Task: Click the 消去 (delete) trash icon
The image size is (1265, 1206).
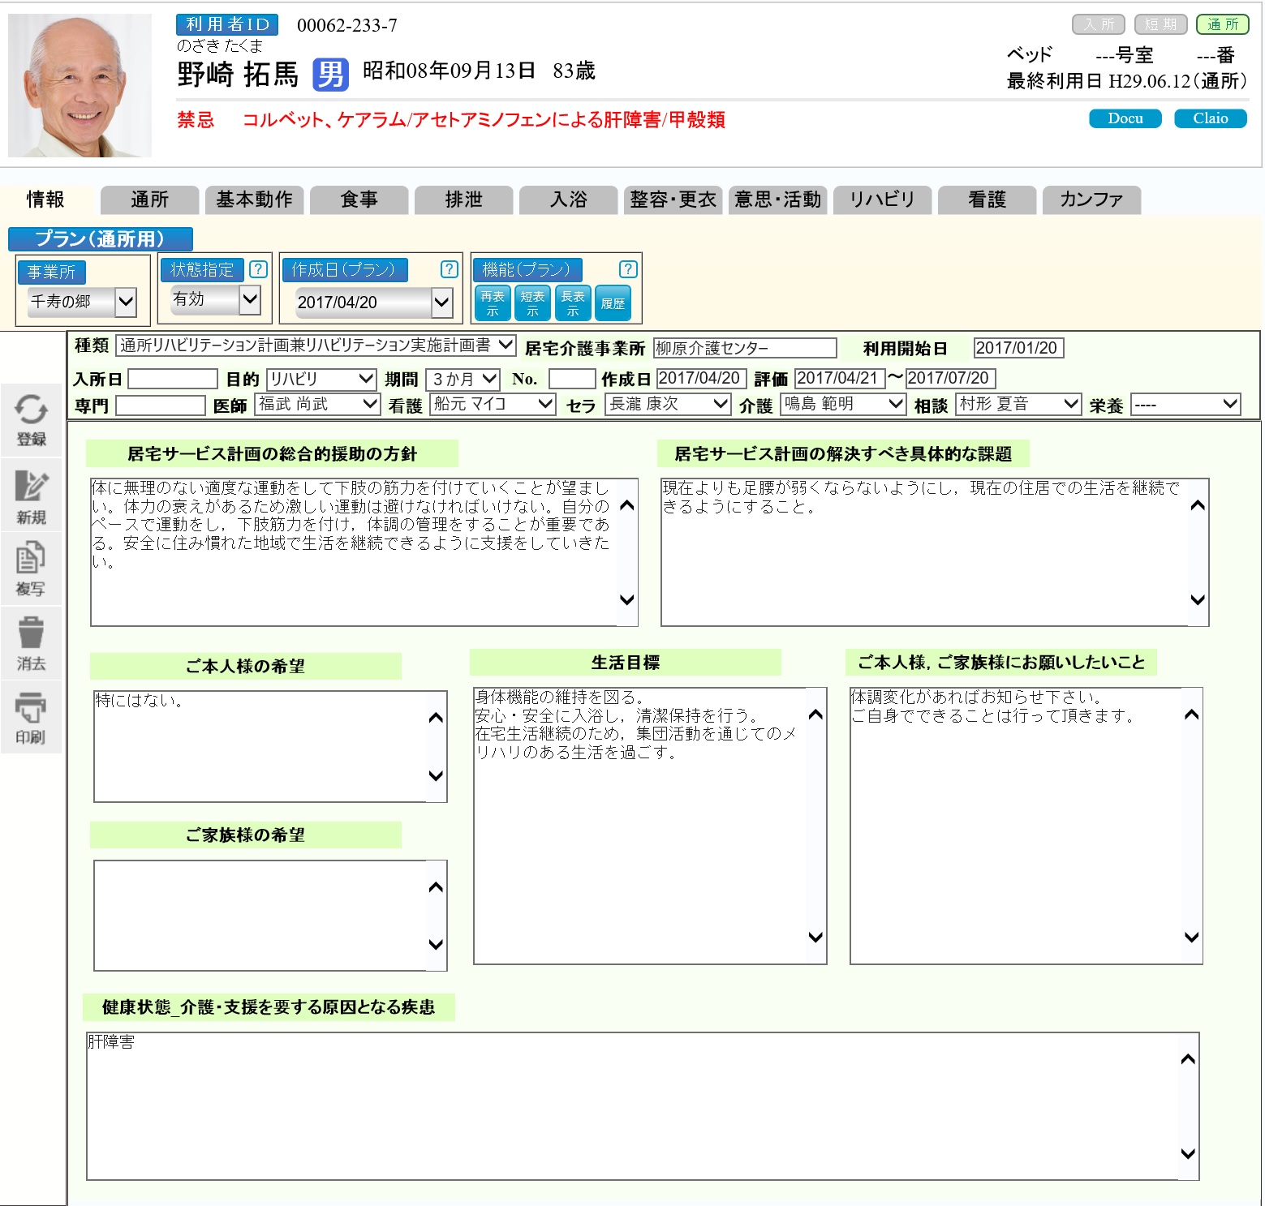Action: pyautogui.click(x=31, y=642)
